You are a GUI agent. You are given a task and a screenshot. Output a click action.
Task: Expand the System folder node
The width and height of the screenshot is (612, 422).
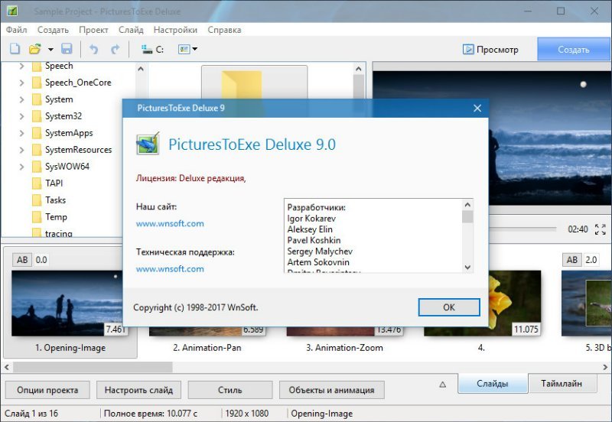click(x=22, y=99)
